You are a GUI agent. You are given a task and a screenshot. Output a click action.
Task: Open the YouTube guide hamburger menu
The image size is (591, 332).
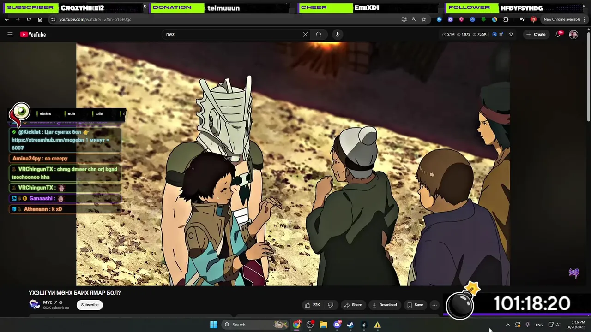click(10, 34)
